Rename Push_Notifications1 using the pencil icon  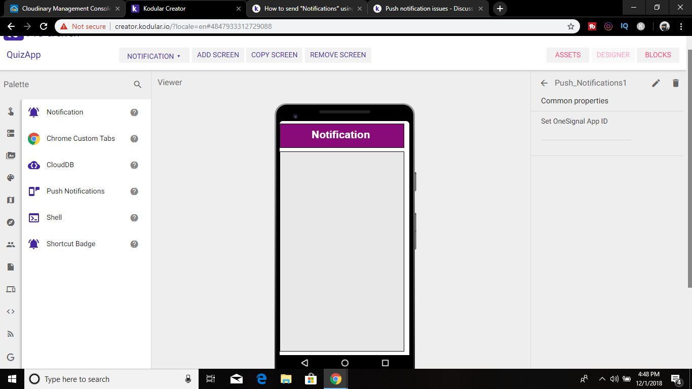[x=656, y=83]
